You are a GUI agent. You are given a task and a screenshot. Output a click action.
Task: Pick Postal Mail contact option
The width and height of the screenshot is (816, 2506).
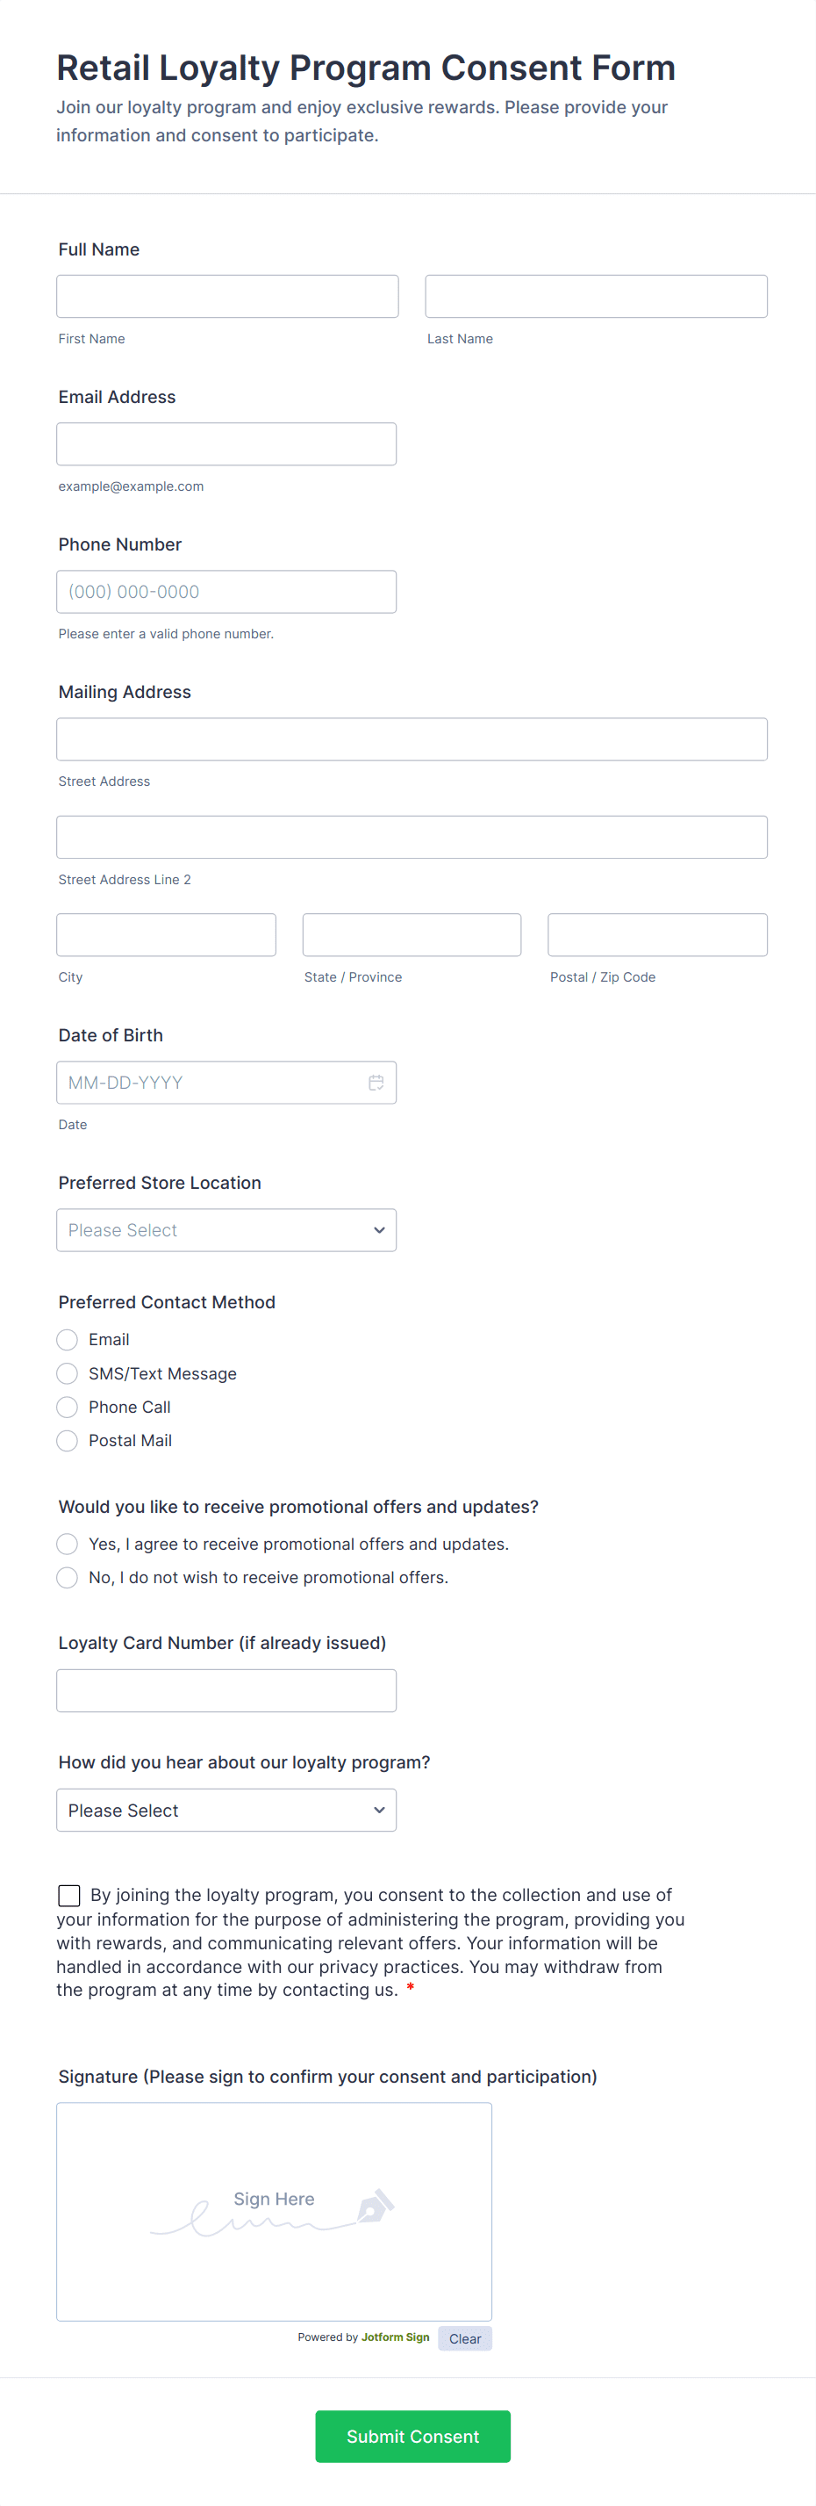(x=67, y=1441)
